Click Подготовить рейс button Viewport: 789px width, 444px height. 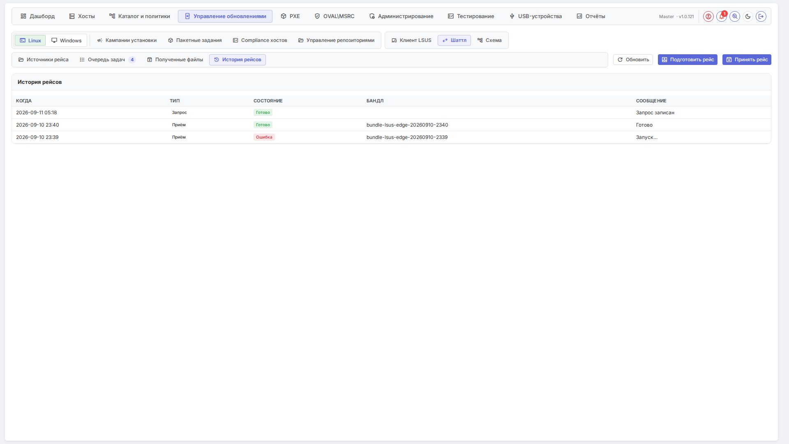[x=687, y=60]
